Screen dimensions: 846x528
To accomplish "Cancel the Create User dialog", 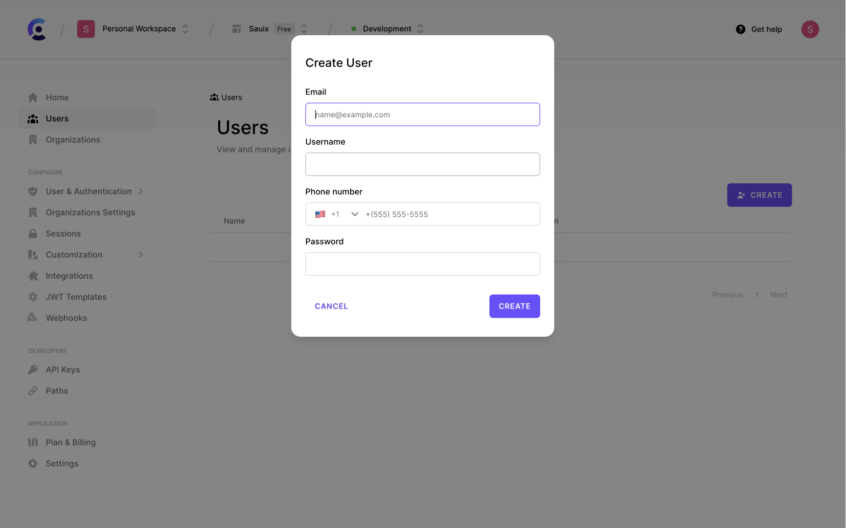I will [331, 306].
